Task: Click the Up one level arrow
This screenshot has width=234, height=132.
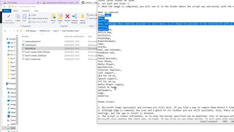Action: pos(18,31)
